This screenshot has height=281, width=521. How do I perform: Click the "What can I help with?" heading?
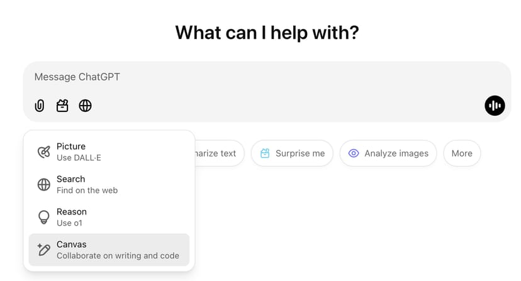click(267, 32)
